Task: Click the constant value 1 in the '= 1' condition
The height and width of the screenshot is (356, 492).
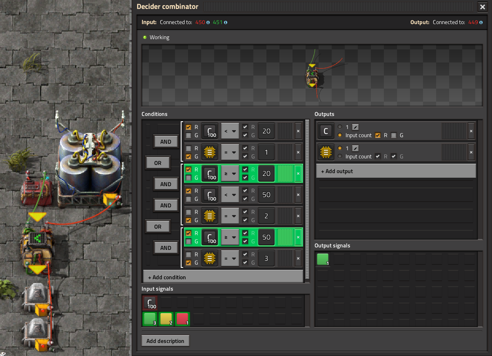Action: click(x=266, y=152)
